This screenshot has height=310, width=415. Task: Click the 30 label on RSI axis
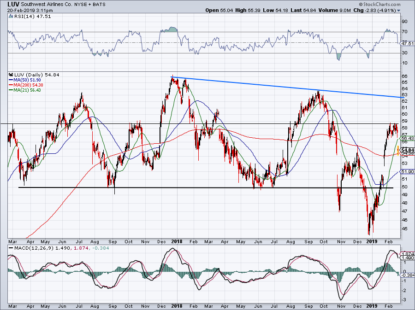[404, 53]
